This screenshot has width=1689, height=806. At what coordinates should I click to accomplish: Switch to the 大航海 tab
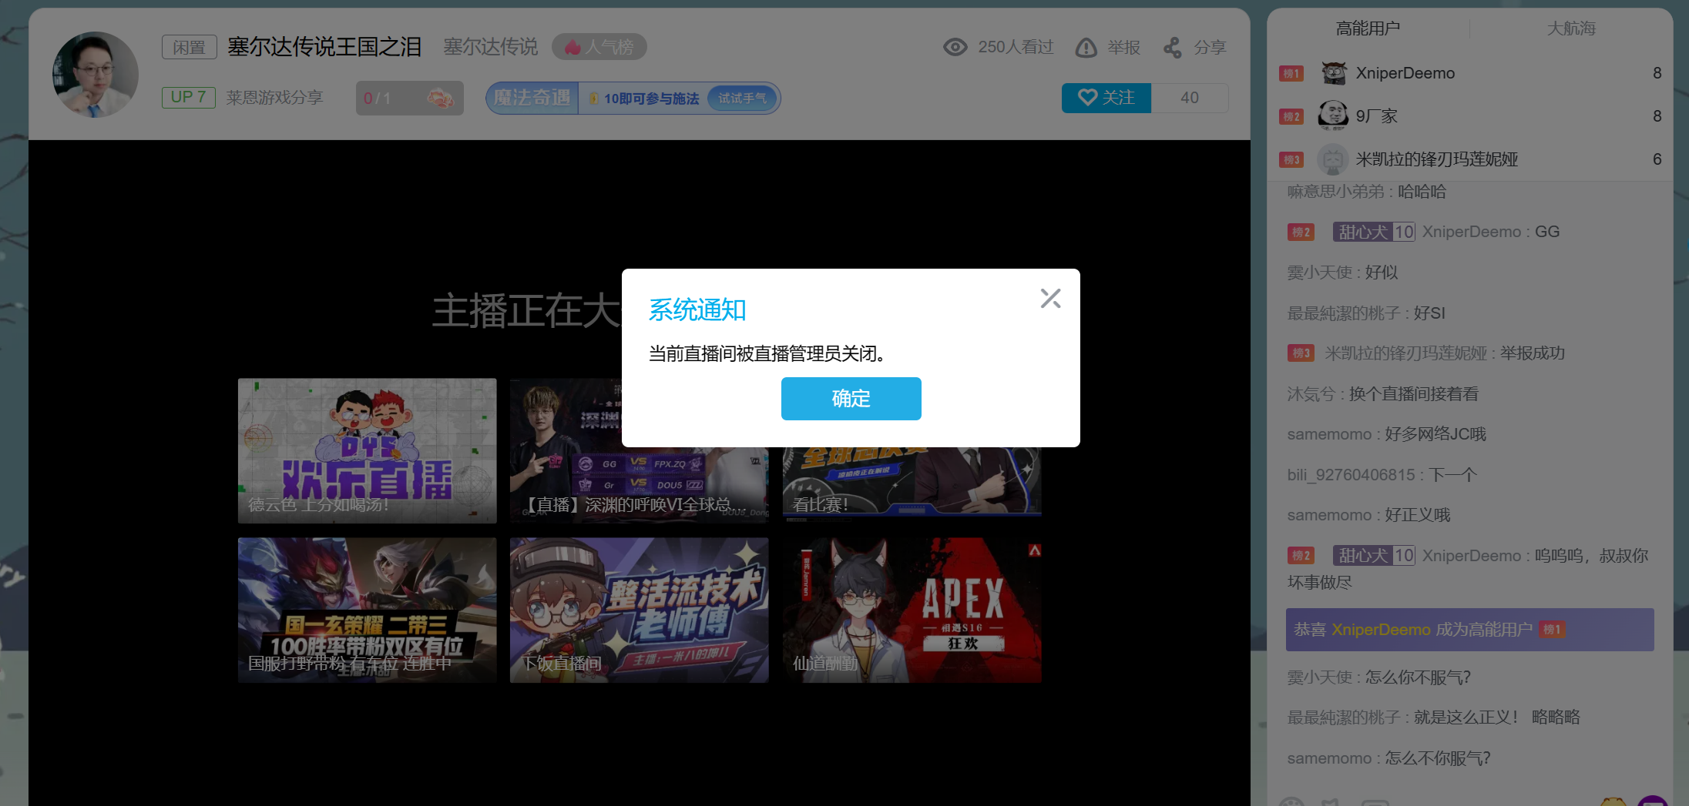pyautogui.click(x=1571, y=28)
